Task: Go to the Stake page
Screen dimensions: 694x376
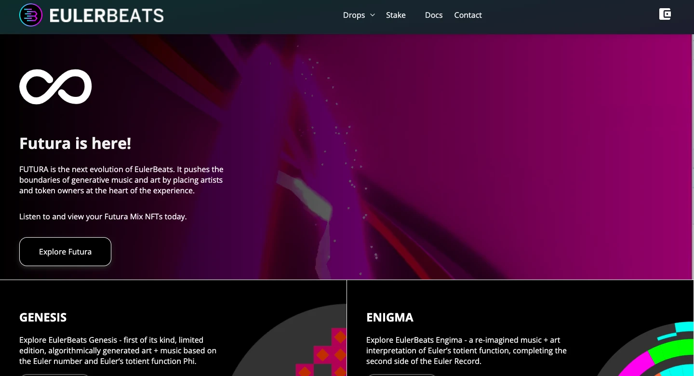Action: pyautogui.click(x=396, y=15)
